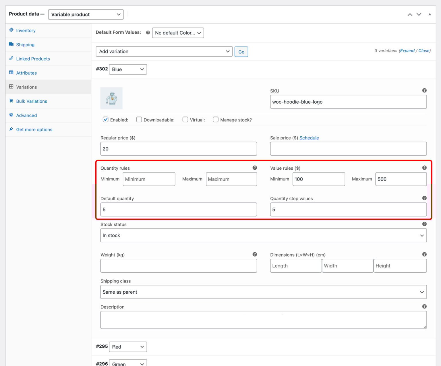The image size is (441, 366).
Task: Click the Linked Products chain icon
Action: pyautogui.click(x=11, y=58)
